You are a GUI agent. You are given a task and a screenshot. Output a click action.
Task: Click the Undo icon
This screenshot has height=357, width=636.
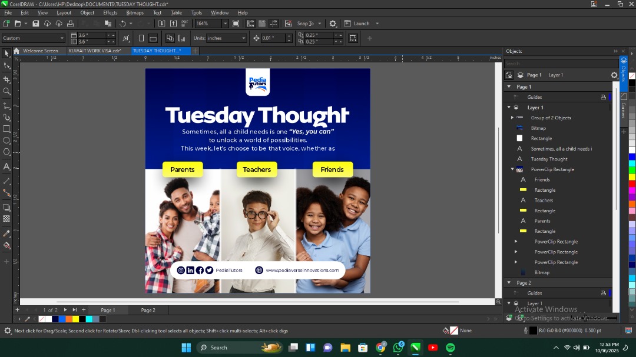tap(123, 24)
